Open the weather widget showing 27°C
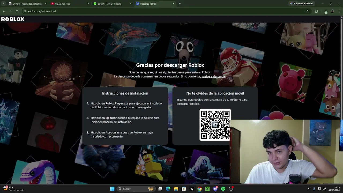 click(14, 189)
